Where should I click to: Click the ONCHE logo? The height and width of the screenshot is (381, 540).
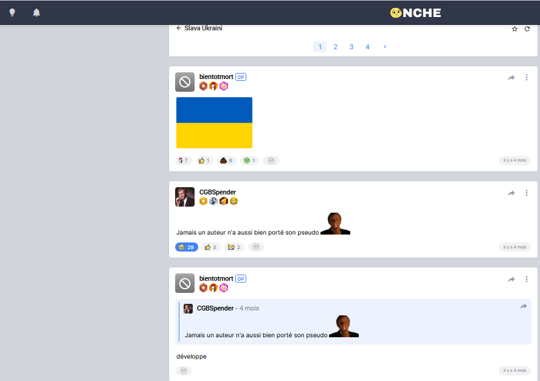coord(416,13)
